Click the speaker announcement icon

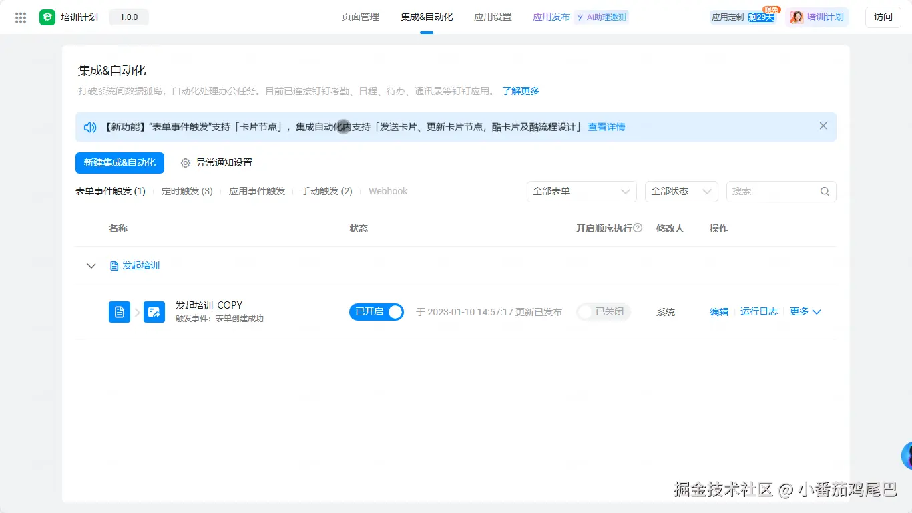90,127
